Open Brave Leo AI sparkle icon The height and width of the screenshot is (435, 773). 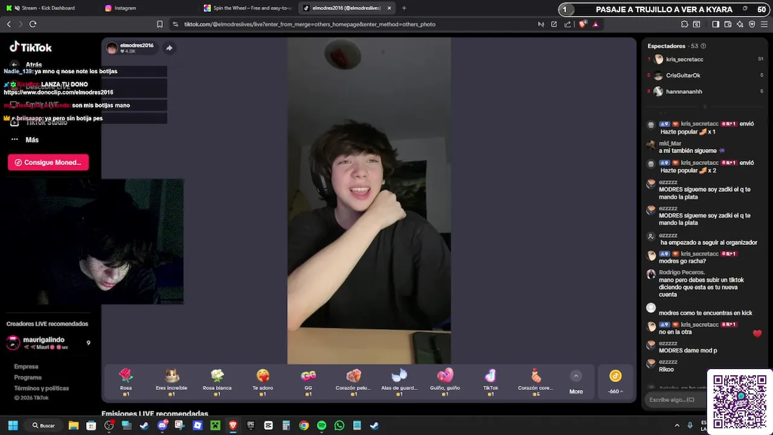click(740, 24)
